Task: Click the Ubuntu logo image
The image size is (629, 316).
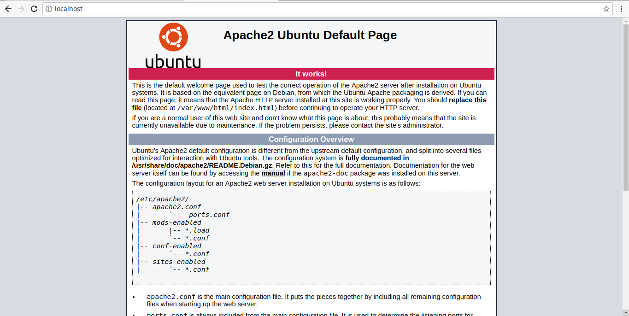Action: [173, 45]
